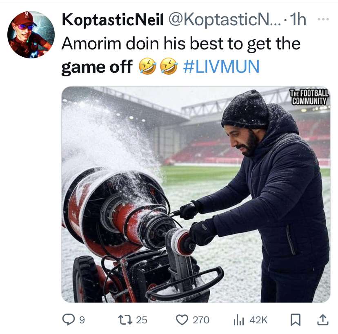Click the share upload arrow icon
The height and width of the screenshot is (334, 338).
322,320
